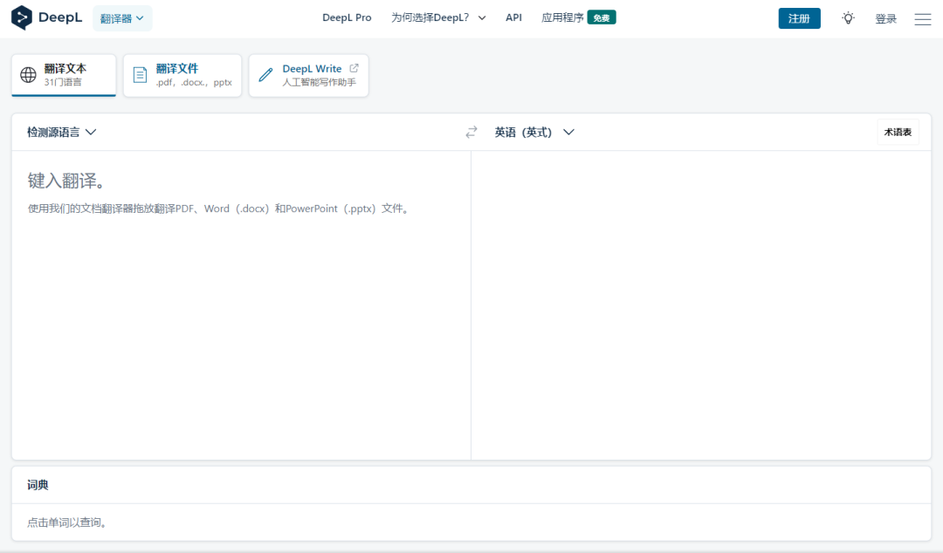Click the 31门语言 subtitle text
This screenshot has height=553, width=943.
pyautogui.click(x=63, y=82)
